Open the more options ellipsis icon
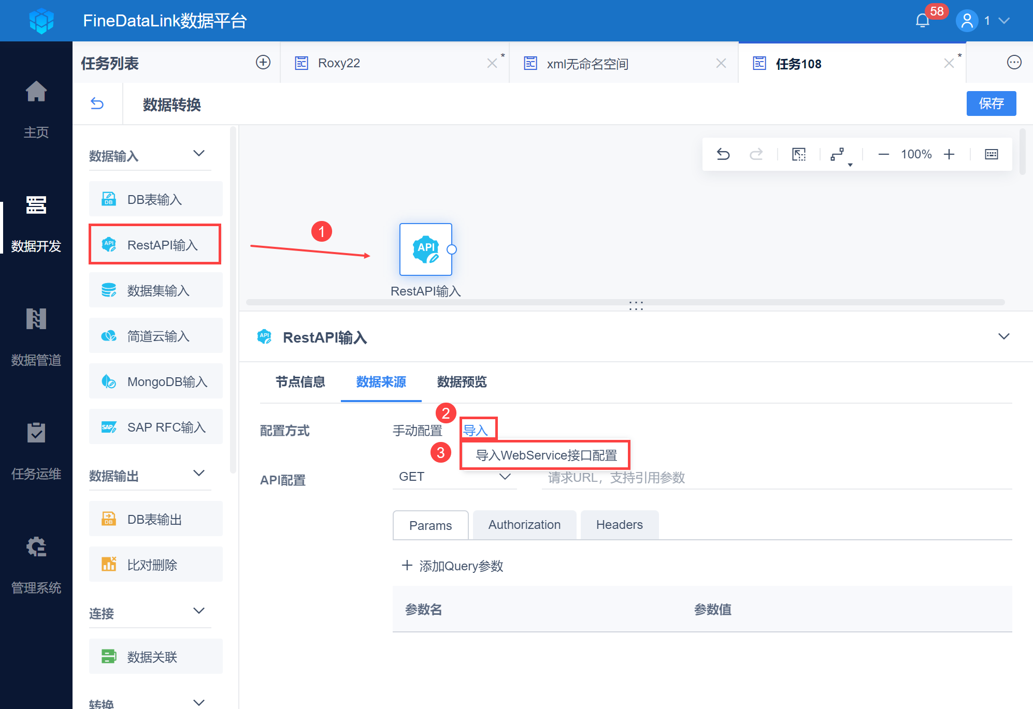The image size is (1033, 709). (x=1014, y=63)
